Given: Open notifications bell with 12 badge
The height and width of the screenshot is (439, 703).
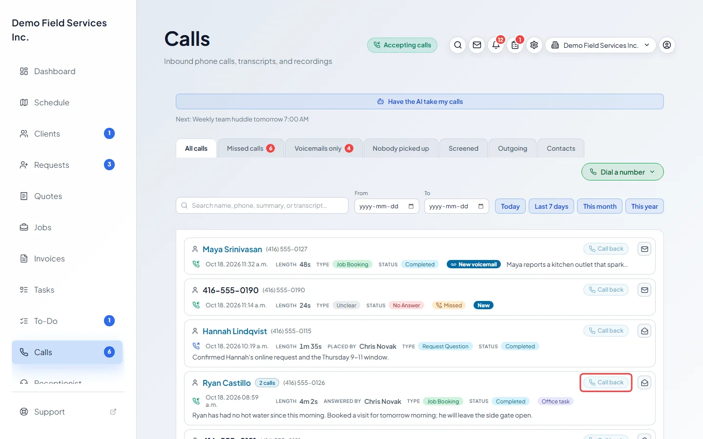Looking at the screenshot, I should tap(496, 45).
